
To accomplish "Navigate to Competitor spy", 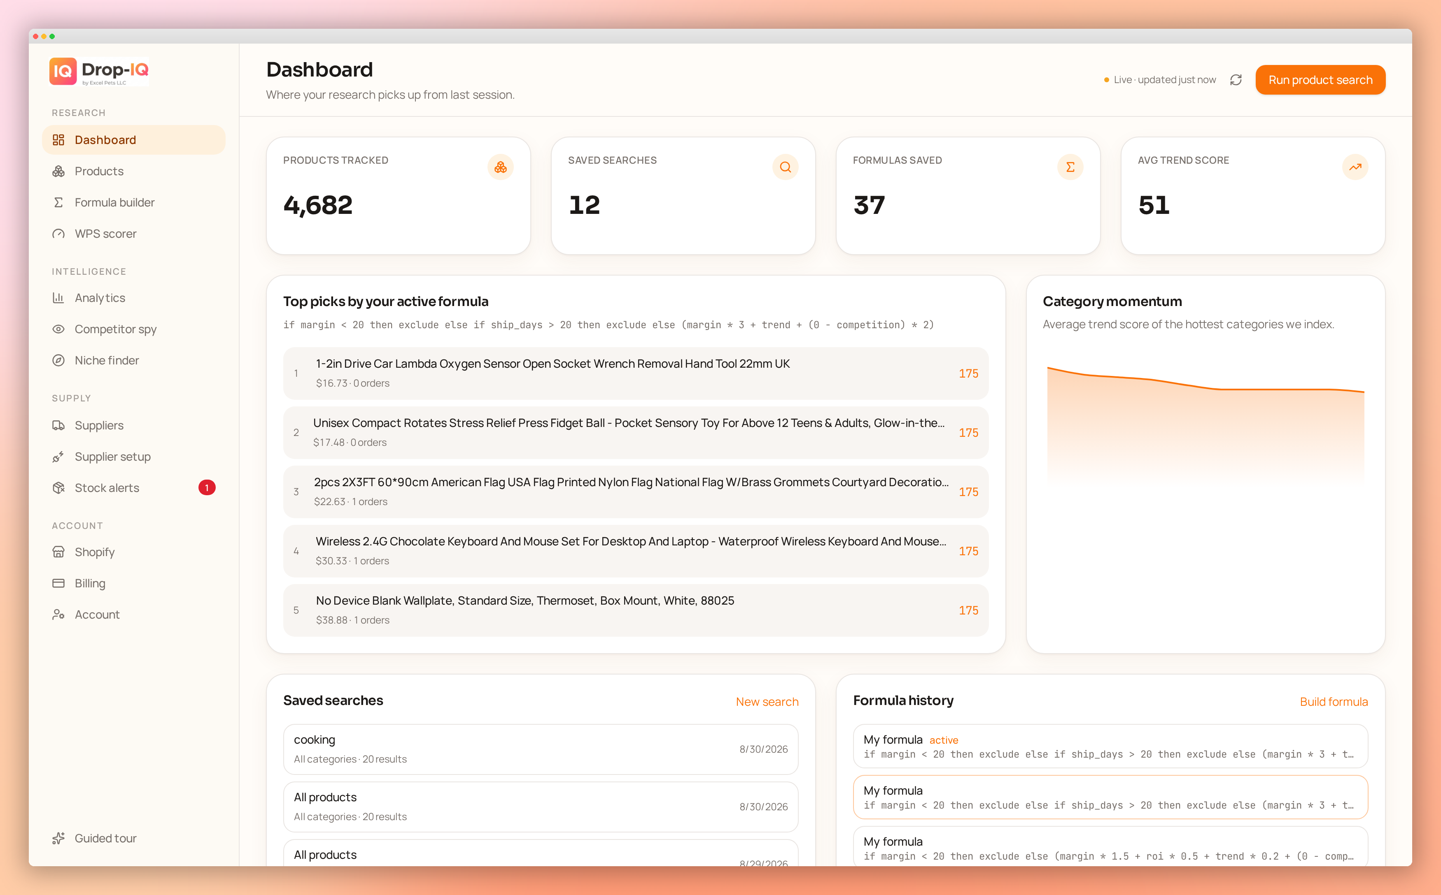I will tap(133, 329).
